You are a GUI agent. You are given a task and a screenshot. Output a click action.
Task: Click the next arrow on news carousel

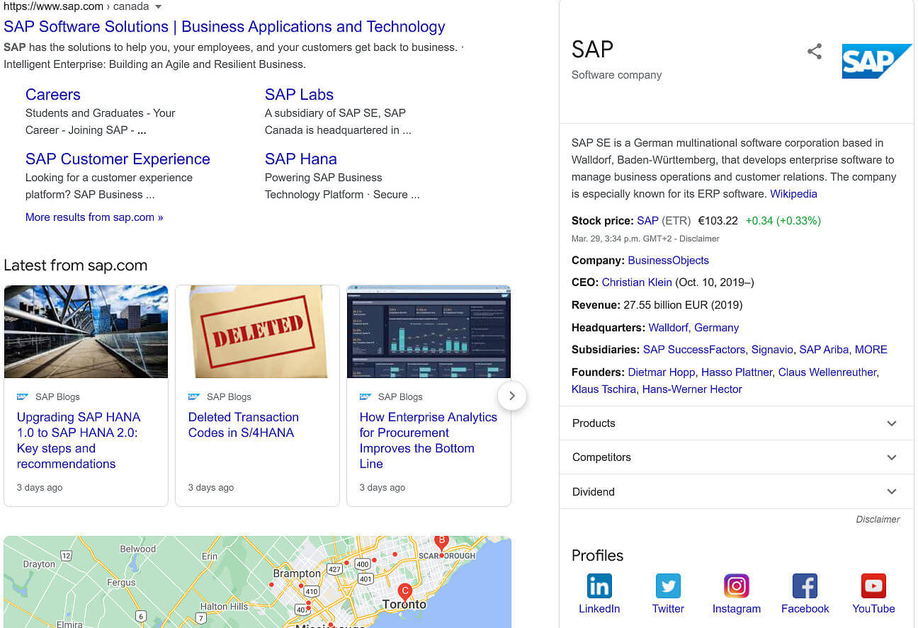pos(512,396)
